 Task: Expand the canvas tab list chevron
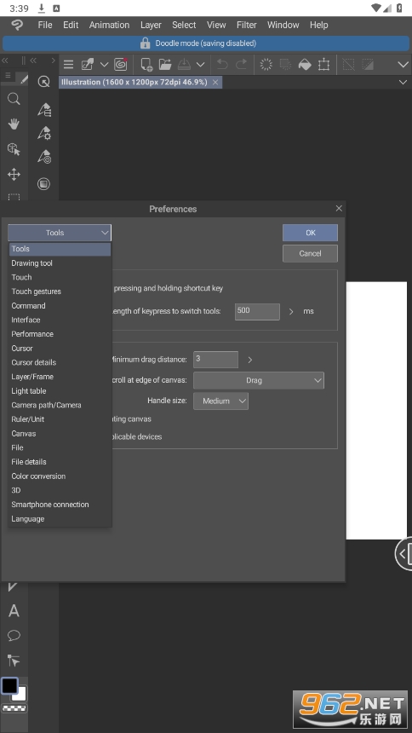pyautogui.click(x=403, y=83)
